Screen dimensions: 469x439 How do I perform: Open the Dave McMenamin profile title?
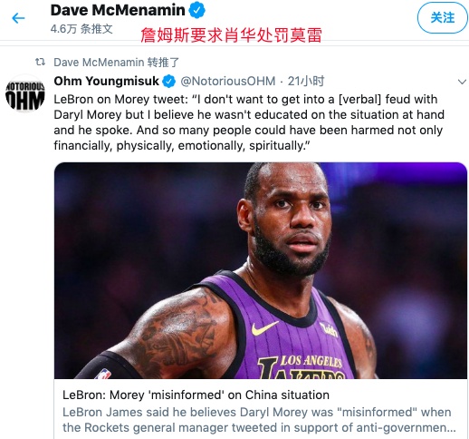click(118, 10)
